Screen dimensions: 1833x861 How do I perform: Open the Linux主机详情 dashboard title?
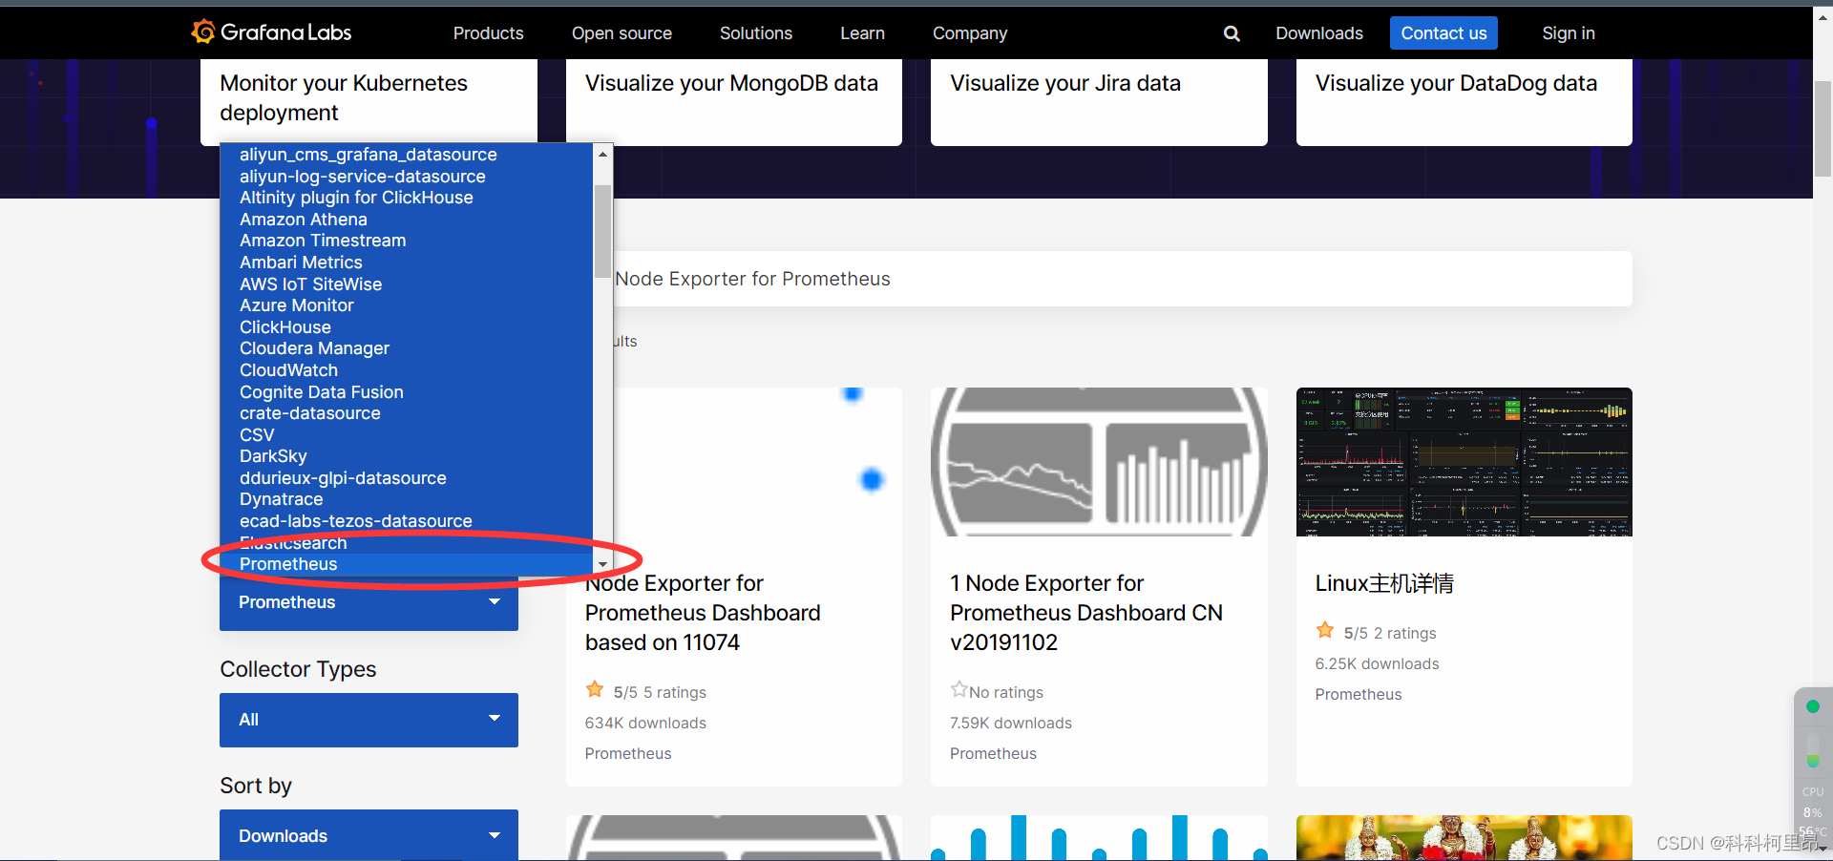1384,583
